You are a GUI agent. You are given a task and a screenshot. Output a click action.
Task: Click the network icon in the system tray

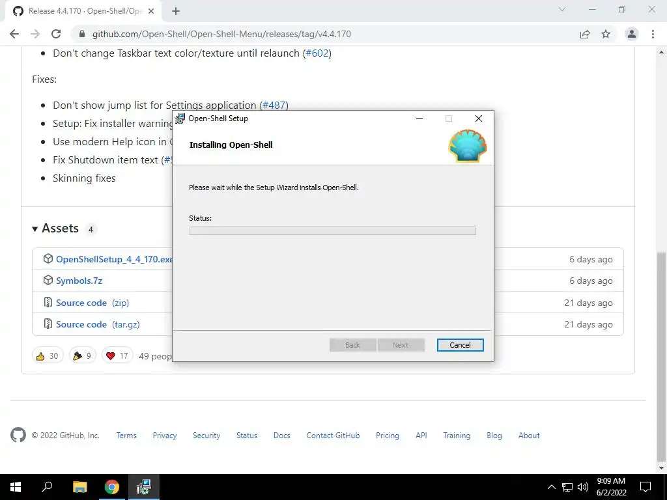click(567, 487)
